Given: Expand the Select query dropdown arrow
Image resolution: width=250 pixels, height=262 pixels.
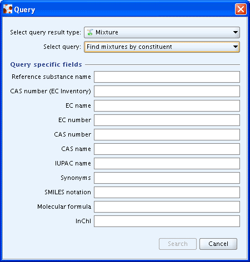Looking at the screenshot, I should 236,47.
